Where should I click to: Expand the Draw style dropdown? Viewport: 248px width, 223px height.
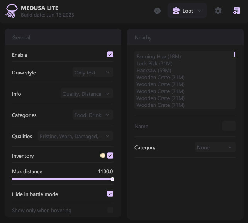93,73
